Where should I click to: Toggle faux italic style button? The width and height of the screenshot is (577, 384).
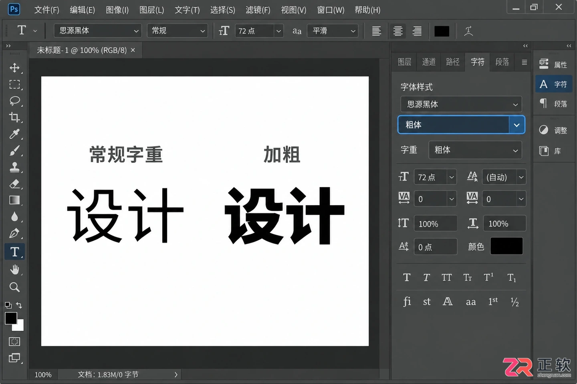[427, 278]
